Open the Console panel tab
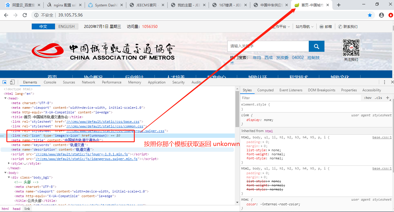This screenshot has width=394, height=212. [x=50, y=82]
